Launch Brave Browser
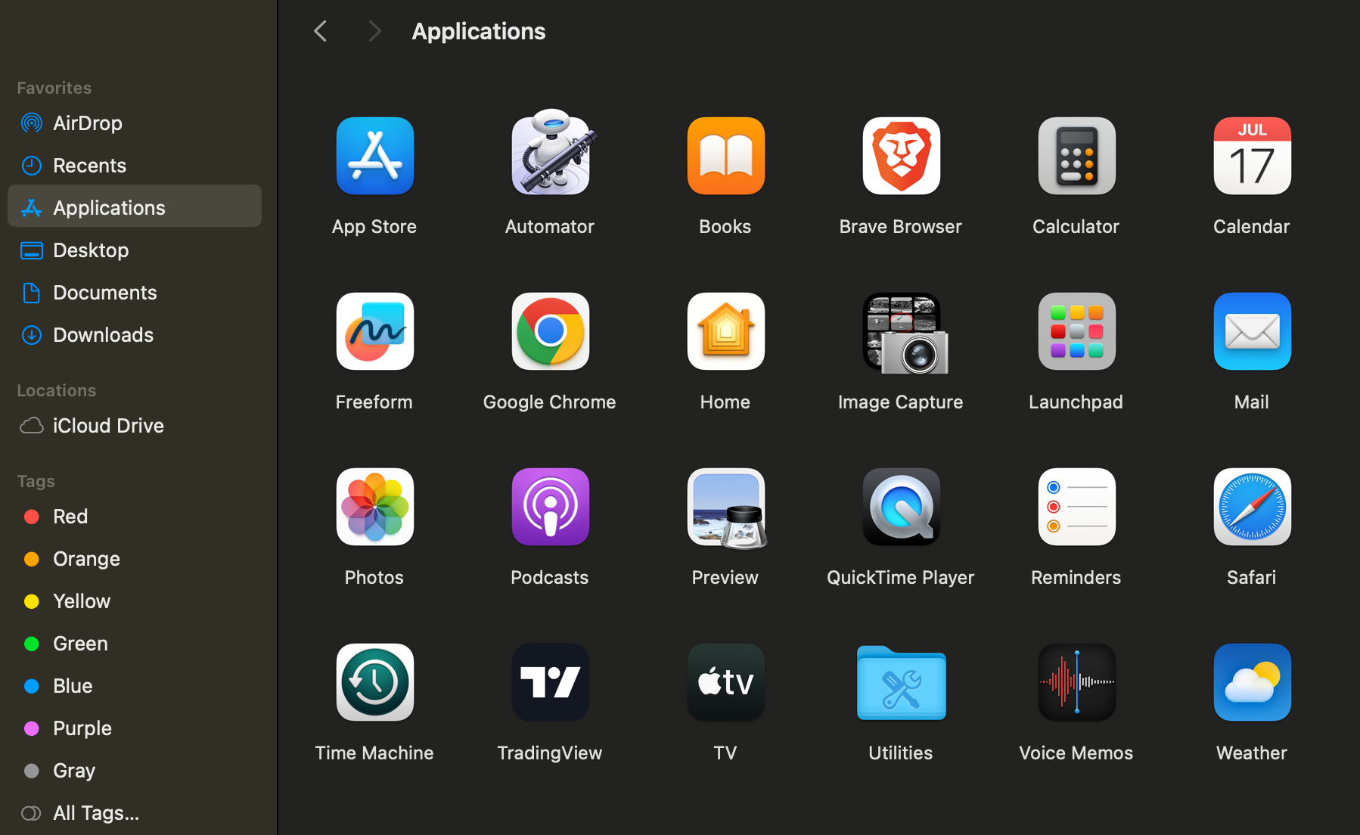Image resolution: width=1360 pixels, height=835 pixels. click(900, 156)
